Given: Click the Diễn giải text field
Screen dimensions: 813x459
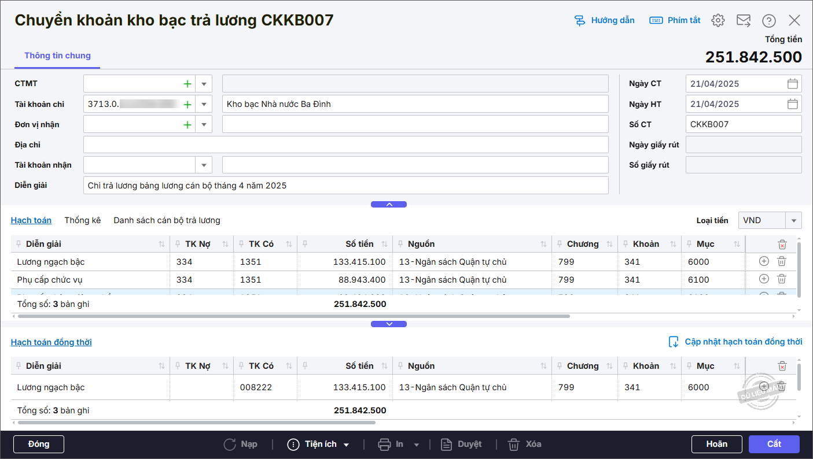Looking at the screenshot, I should [x=345, y=186].
